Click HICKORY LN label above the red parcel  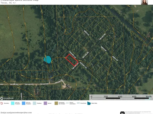72,54
